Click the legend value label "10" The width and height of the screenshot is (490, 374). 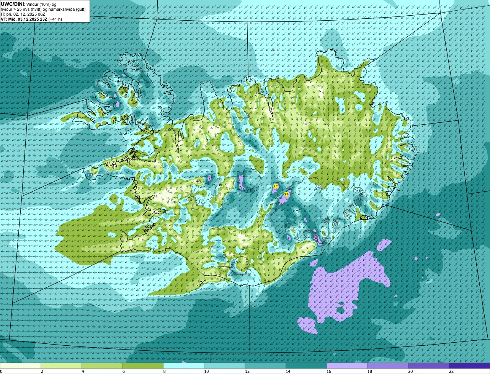206,371
